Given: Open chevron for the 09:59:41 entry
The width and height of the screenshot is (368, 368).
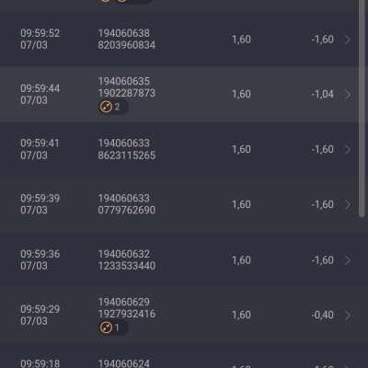Looking at the screenshot, I should tap(348, 149).
